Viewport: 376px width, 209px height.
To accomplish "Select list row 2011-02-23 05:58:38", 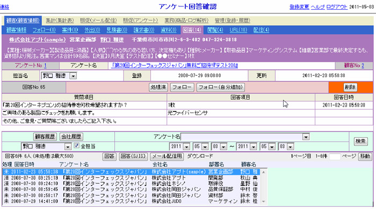I will [131, 171].
